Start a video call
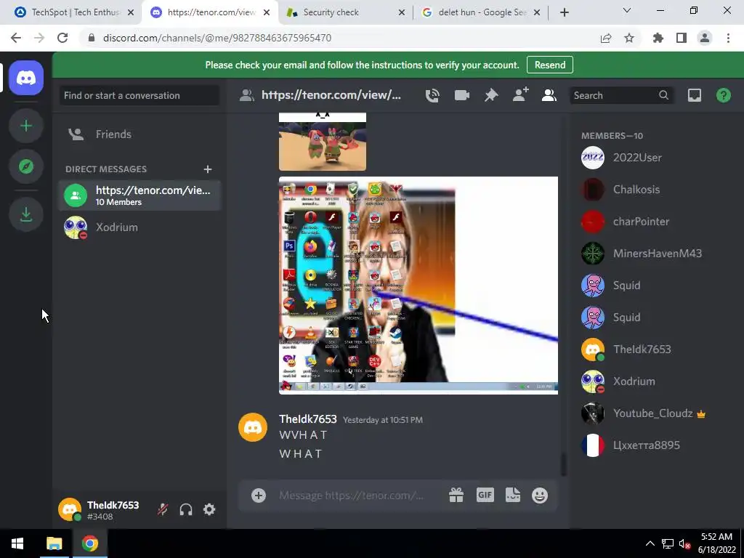This screenshot has width=744, height=558. pyautogui.click(x=461, y=95)
